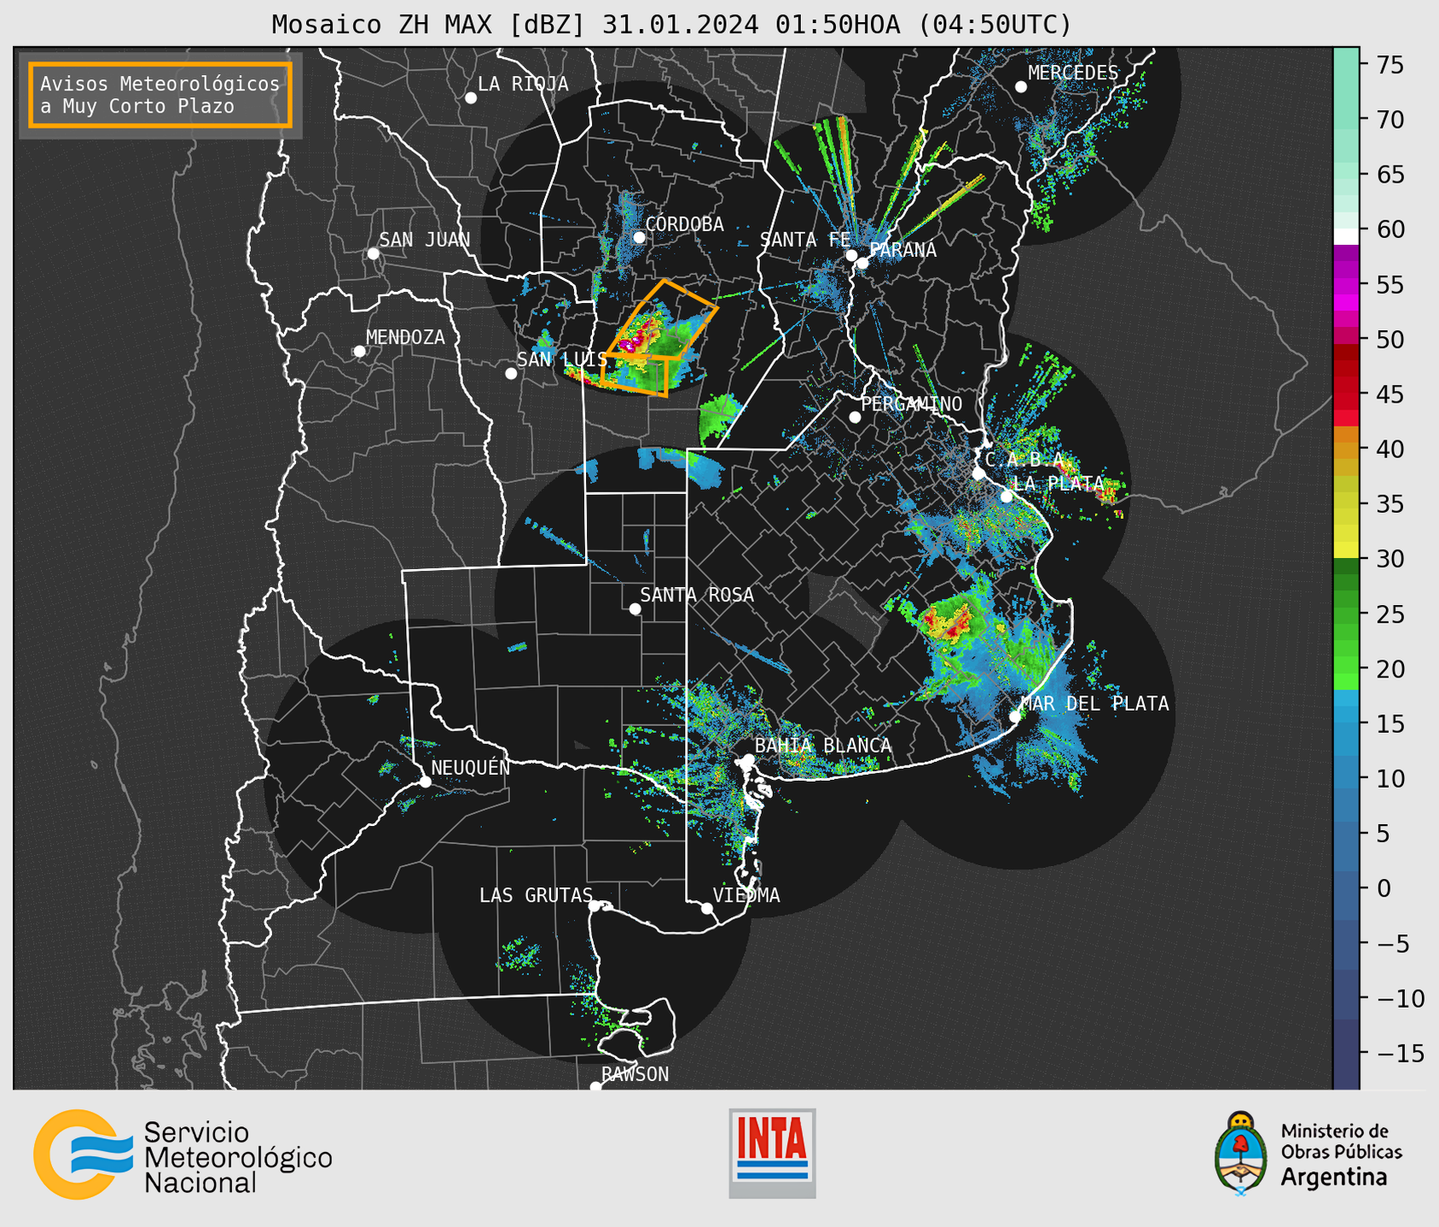Click the Ministerio de Obras Públicas emblem
Screen dimensions: 1439x1227
pos(1241,1154)
